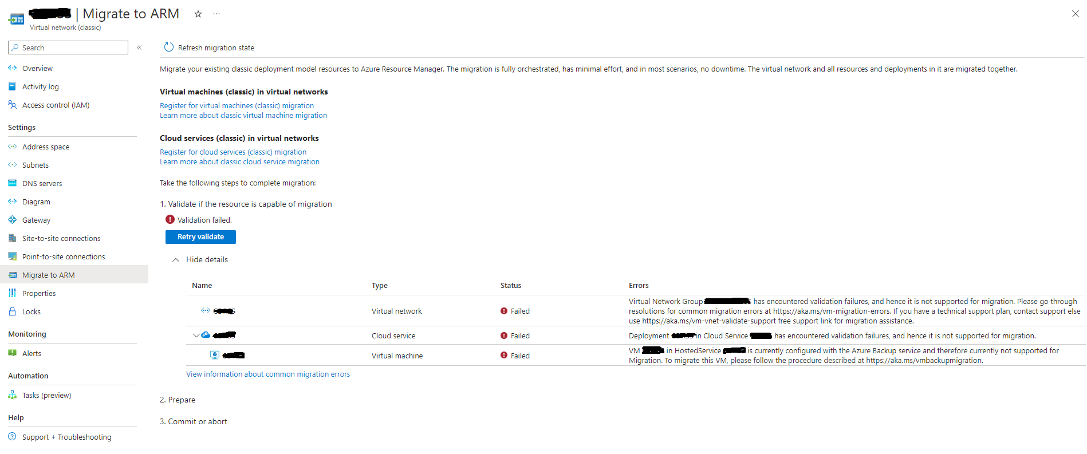Click the cloud service resource icon in the table
Screen dimensions: 1087x454
click(x=206, y=335)
